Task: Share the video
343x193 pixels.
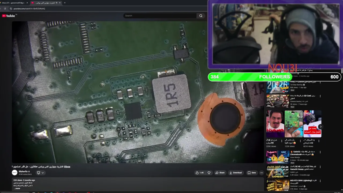Action: pyautogui.click(x=220, y=173)
